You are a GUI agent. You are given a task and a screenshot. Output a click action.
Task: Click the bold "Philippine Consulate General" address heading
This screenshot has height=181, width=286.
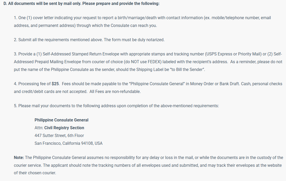pyautogui.click(x=61, y=120)
